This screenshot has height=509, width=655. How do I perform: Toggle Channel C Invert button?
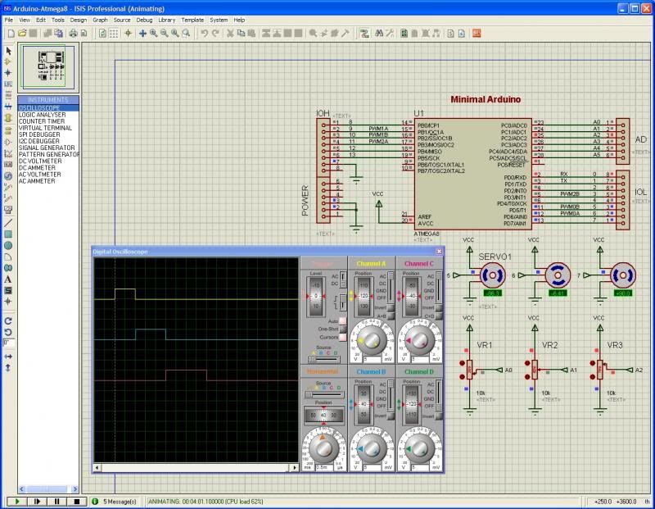click(x=439, y=308)
